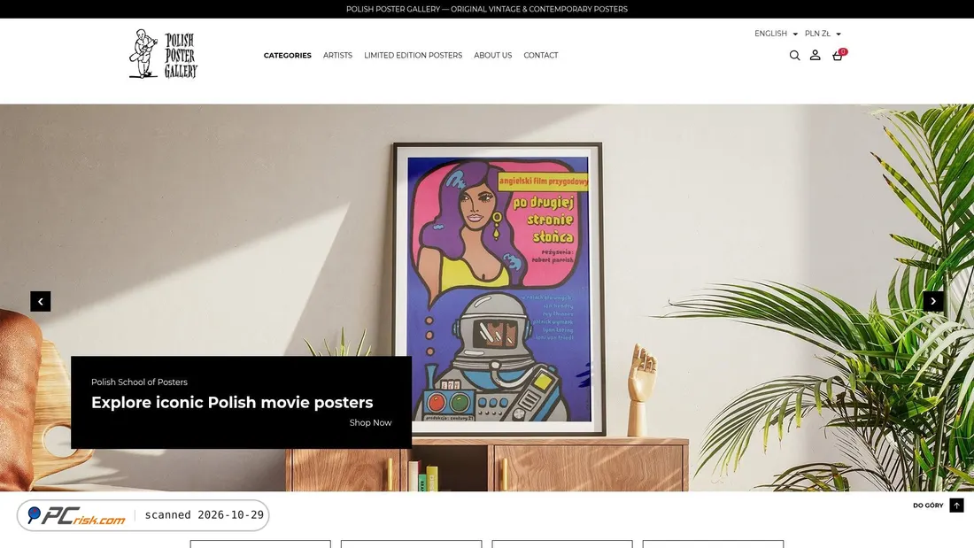Expand the PLN ZŁ currency dropdown

tap(823, 34)
